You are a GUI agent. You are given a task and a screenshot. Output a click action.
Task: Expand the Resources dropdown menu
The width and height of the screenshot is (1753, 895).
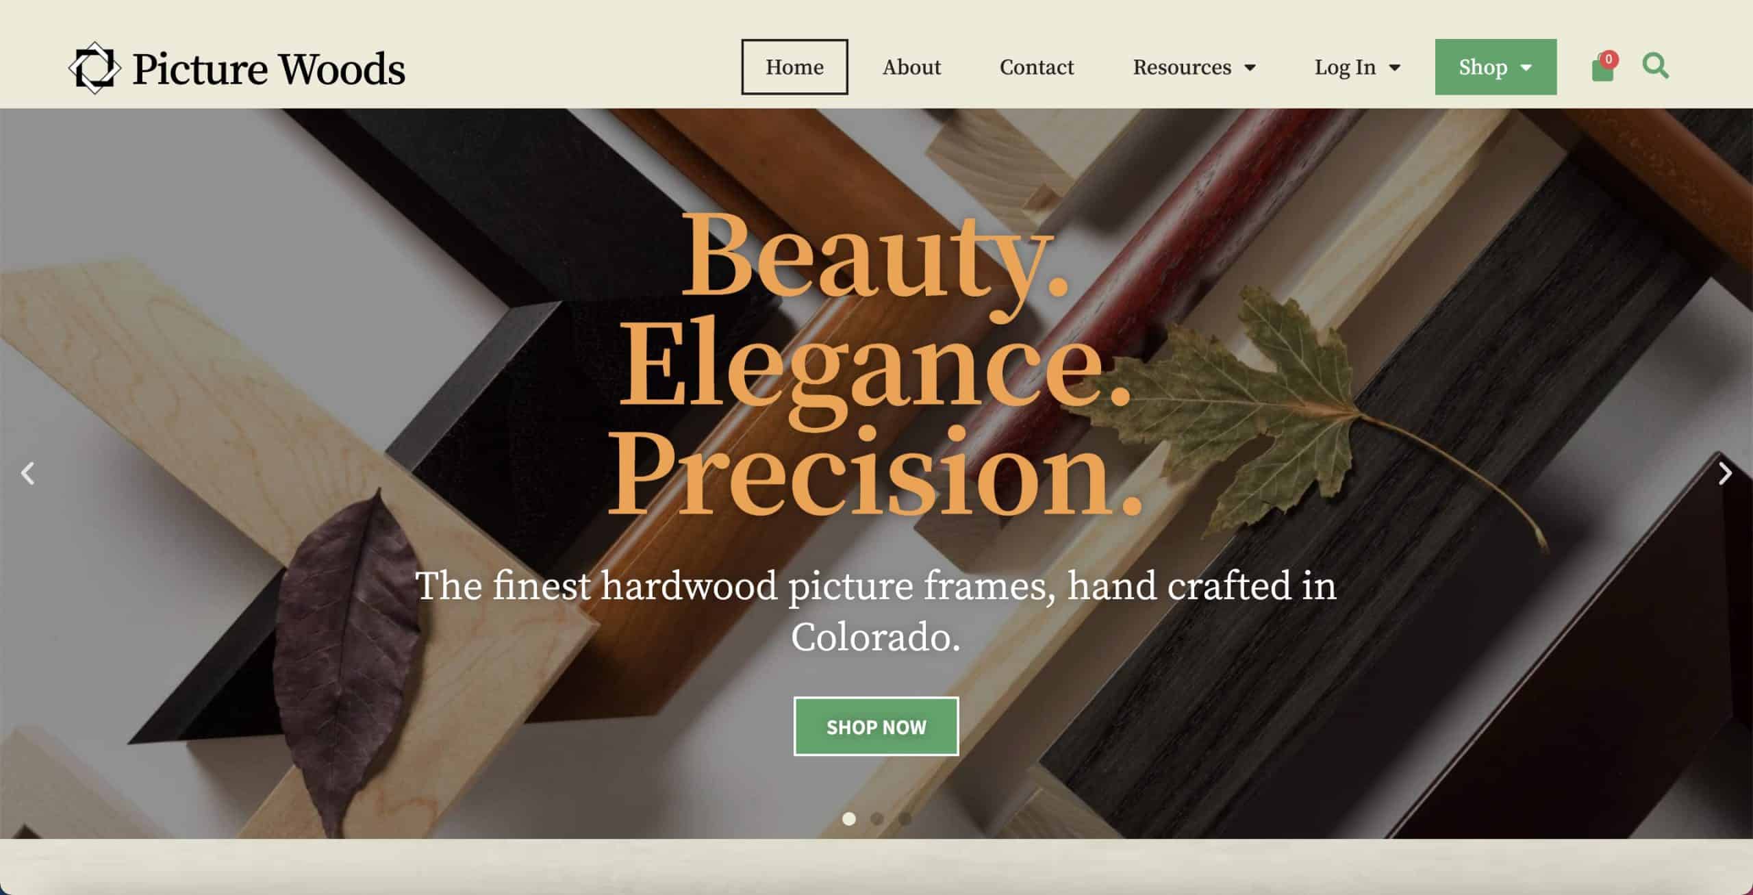[1194, 67]
